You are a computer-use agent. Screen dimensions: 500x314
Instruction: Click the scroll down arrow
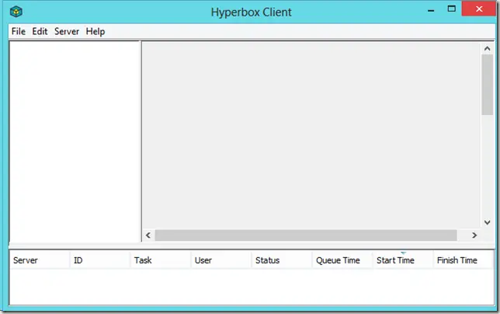pos(487,222)
